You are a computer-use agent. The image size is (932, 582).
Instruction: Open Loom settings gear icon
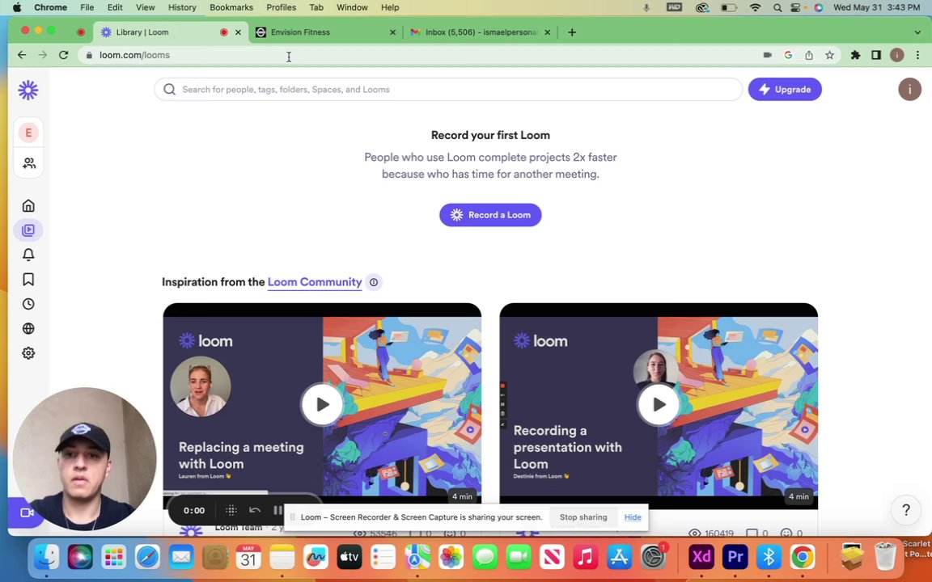[28, 352]
